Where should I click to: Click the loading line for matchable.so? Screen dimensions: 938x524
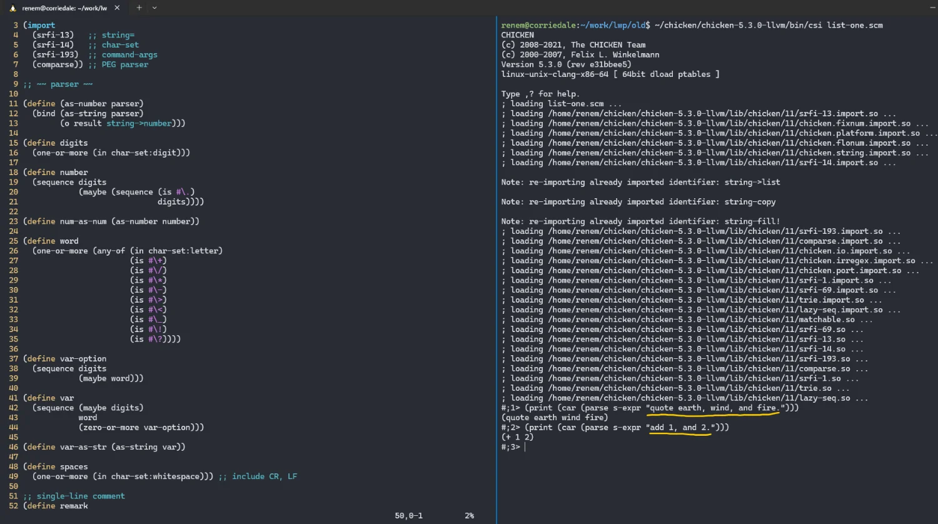click(687, 320)
